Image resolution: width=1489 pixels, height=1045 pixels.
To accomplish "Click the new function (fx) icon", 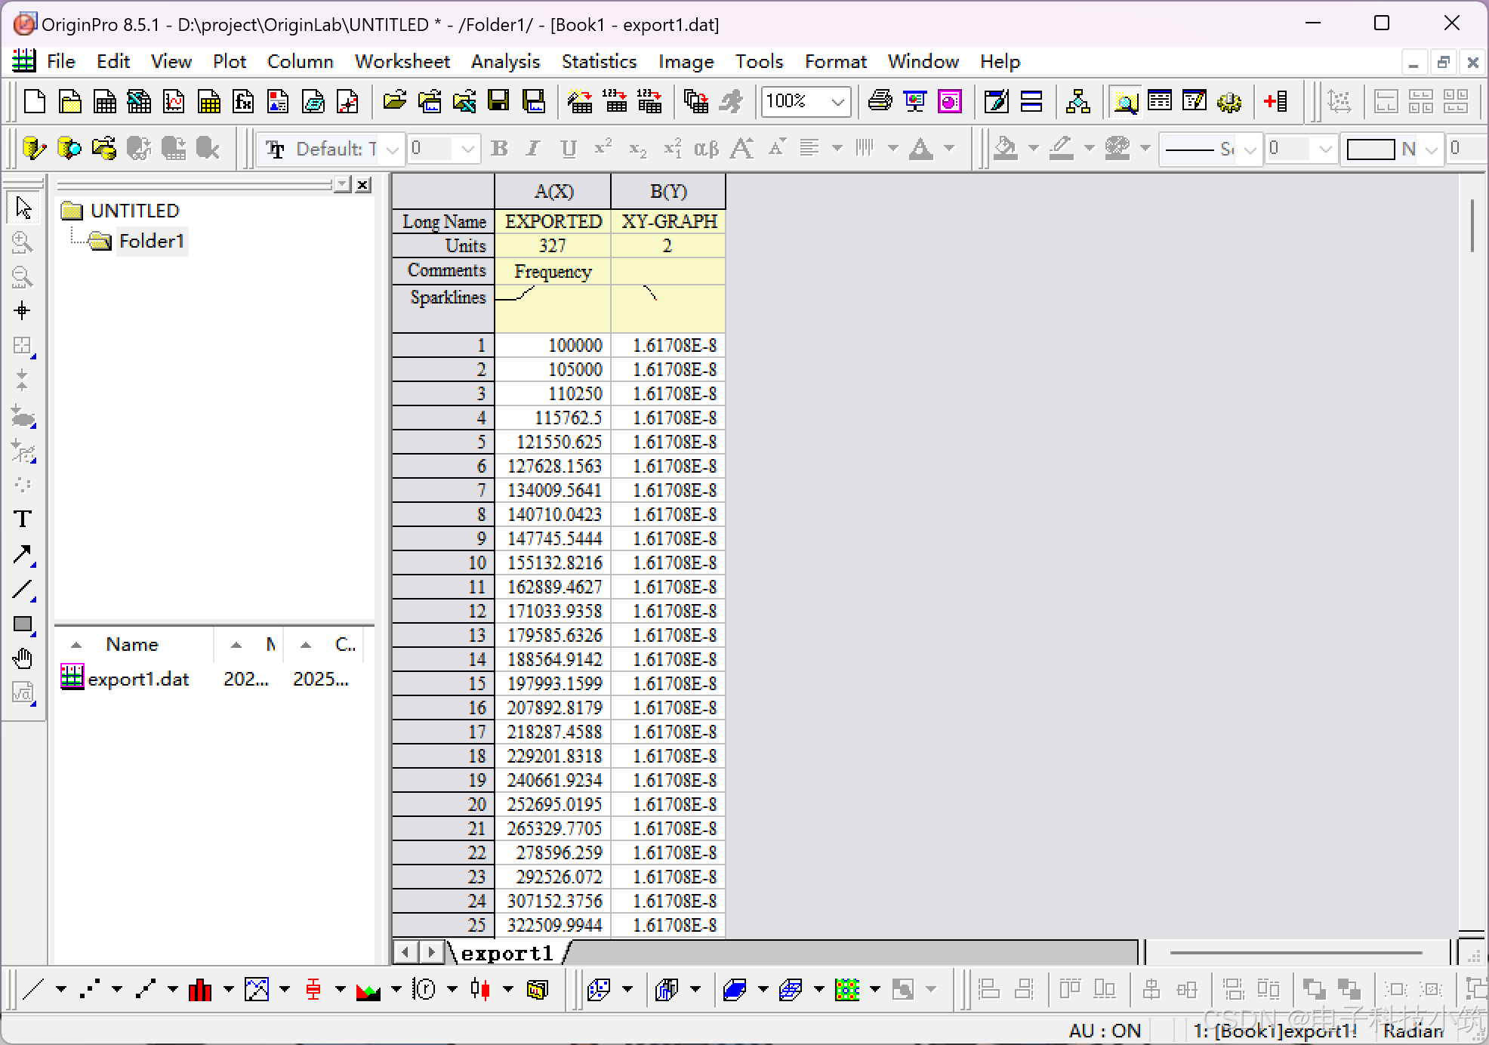I will [243, 101].
